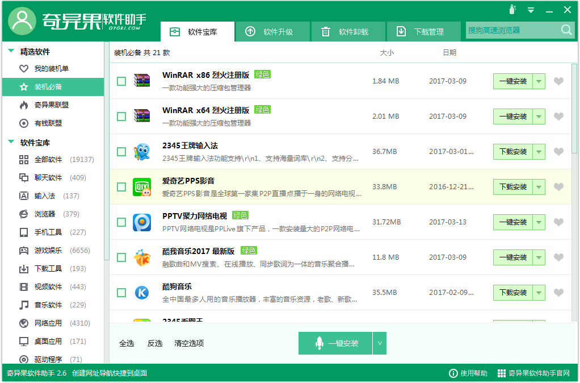
Task: Click the large bottom 一键安装 rocket button
Action: (335, 343)
